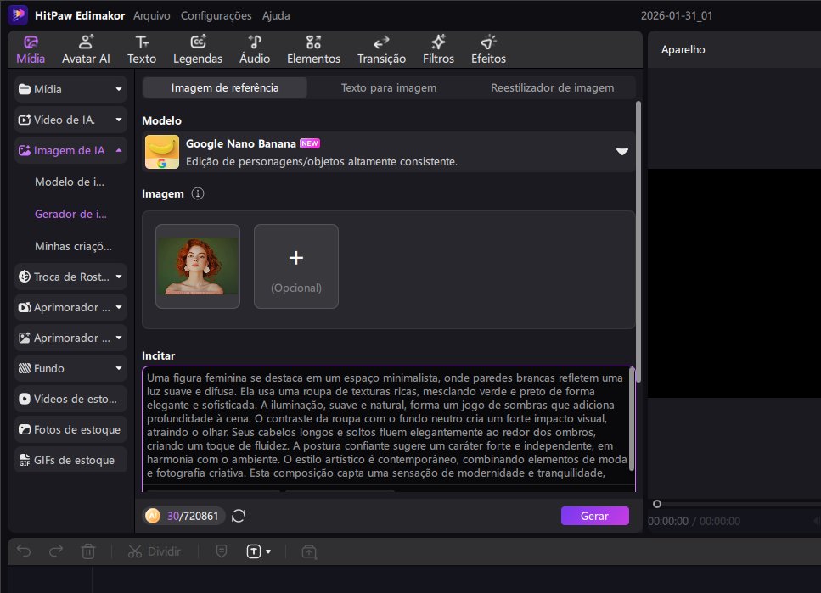821x593 pixels.
Task: Click the refresh credits icon
Action: tap(239, 516)
